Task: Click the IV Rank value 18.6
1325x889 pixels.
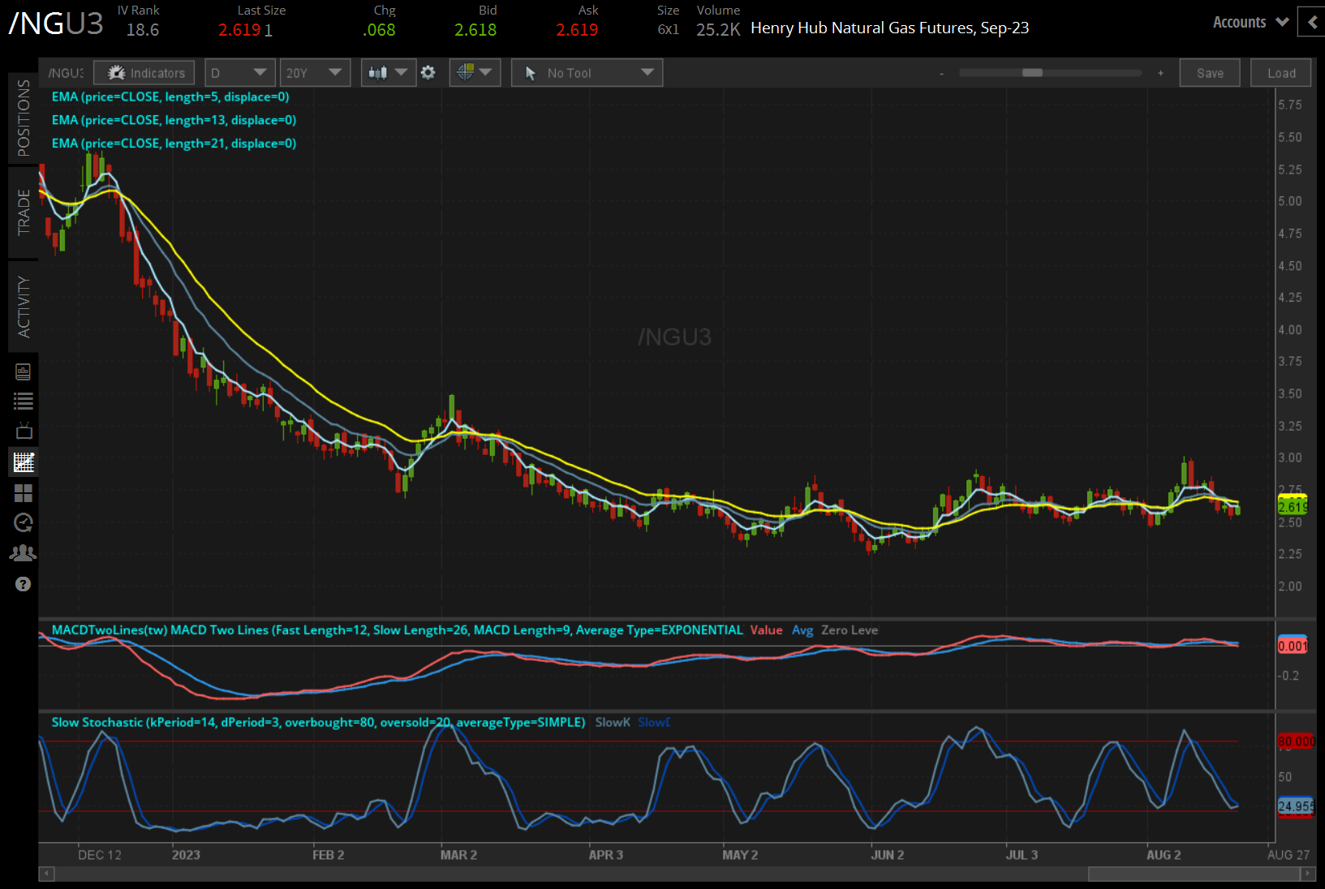Action: click(143, 30)
